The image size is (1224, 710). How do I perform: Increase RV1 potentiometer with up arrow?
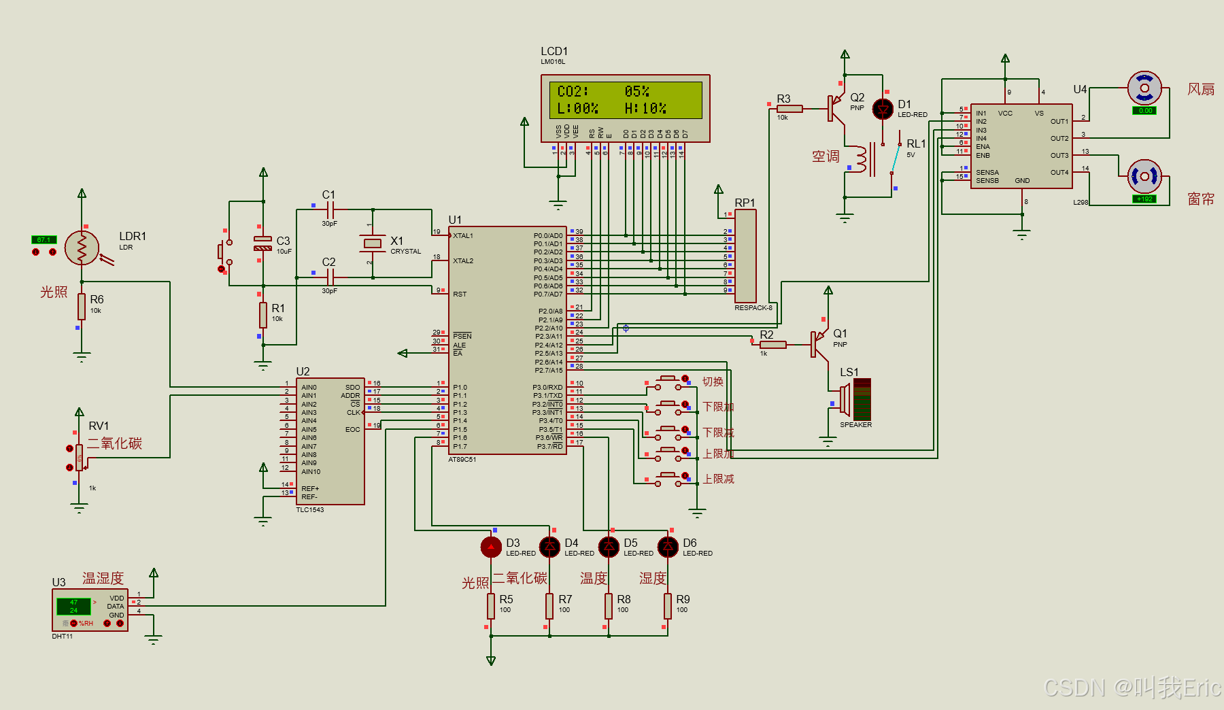click(x=69, y=449)
